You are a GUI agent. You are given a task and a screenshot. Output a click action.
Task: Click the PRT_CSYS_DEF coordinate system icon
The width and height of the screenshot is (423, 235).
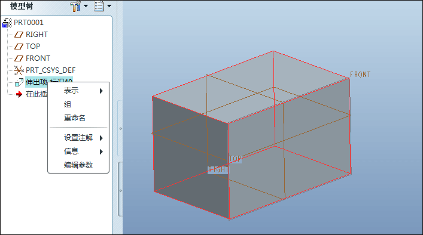click(19, 70)
